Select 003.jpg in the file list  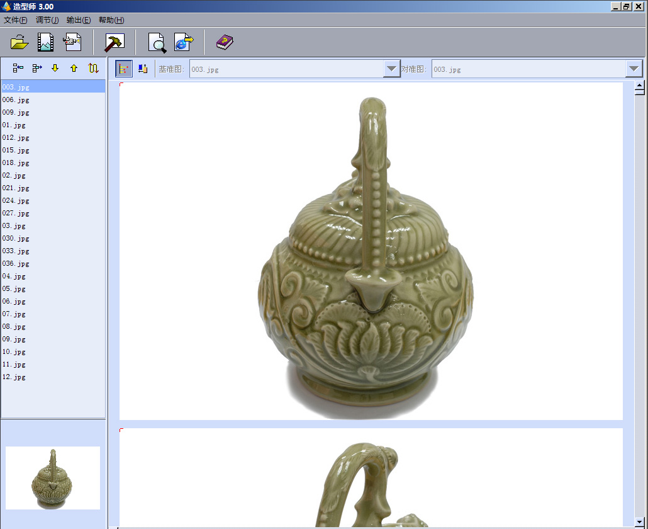tap(53, 87)
